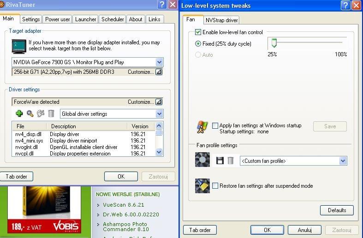Open the NVIDIA GeForce 7900 GS adapter dropdown
The width and height of the screenshot is (363, 238).
(x=159, y=62)
